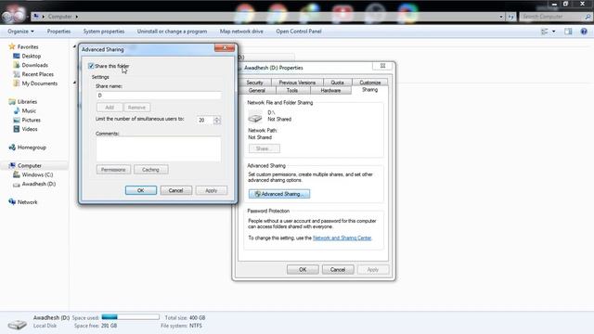Confirm Advanced Sharing dialog with OK
Viewport: 594px width, 334px height.
(x=141, y=190)
